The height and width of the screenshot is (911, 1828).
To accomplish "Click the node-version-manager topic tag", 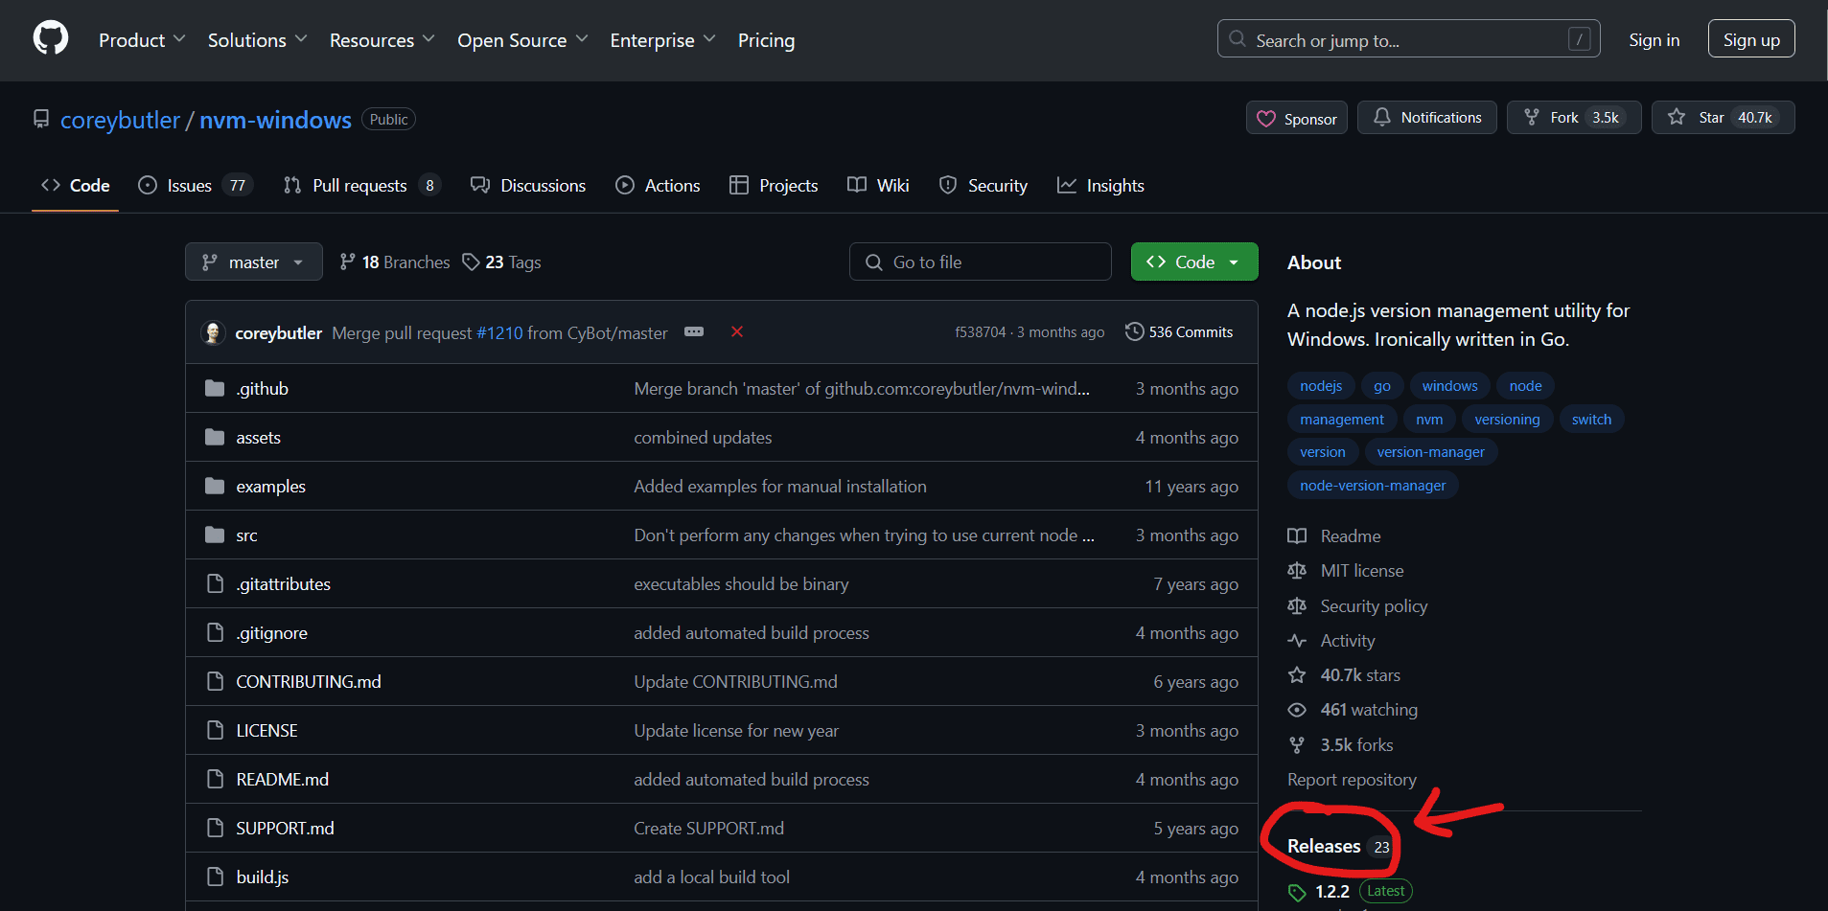I will (x=1373, y=485).
